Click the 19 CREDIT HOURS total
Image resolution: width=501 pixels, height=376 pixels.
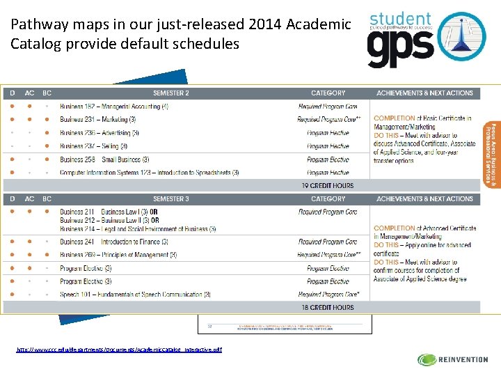click(328, 185)
